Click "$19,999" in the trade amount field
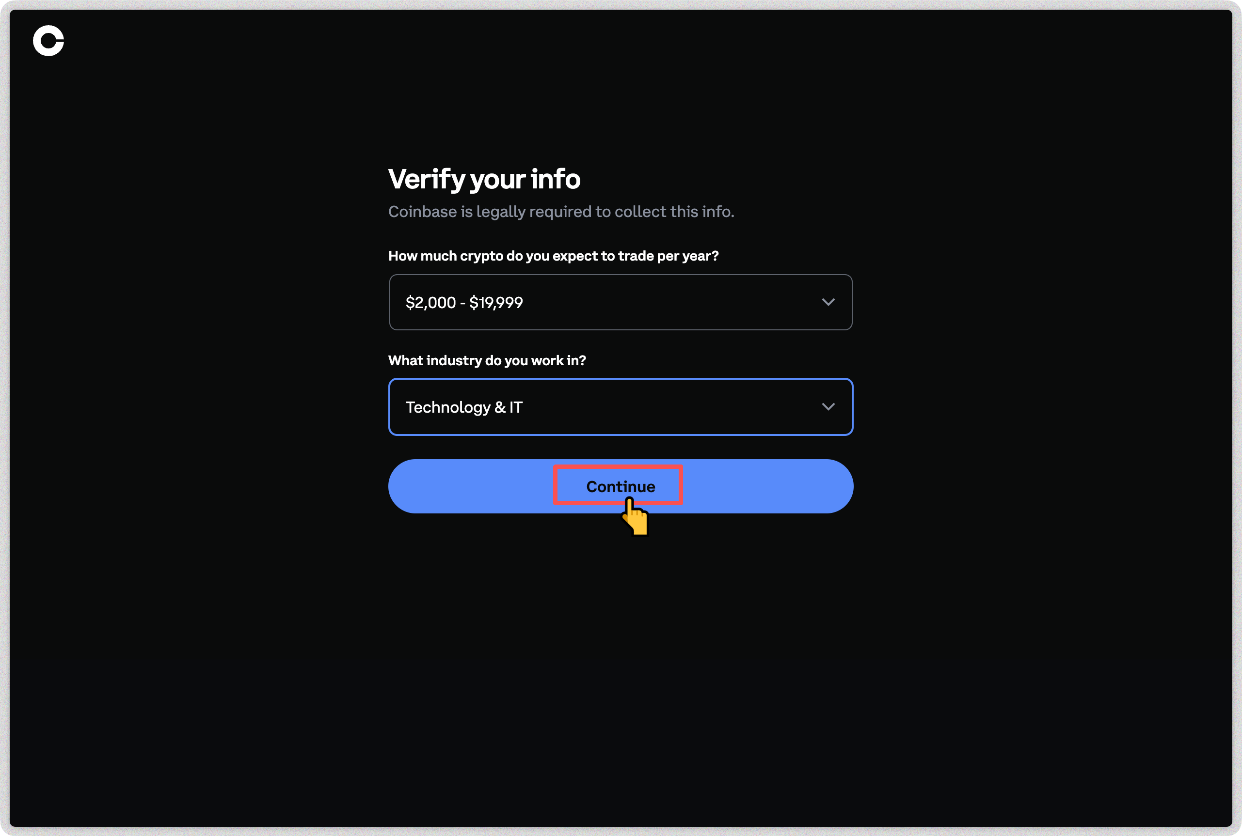Viewport: 1242px width, 836px height. [x=495, y=303]
